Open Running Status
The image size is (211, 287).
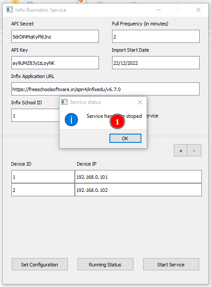[x=105, y=265]
